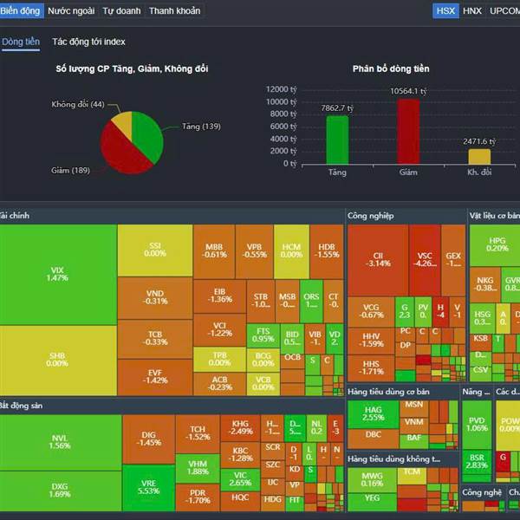Select the VPB -0.55% tile
Screen dimensions: 520x520
click(x=254, y=251)
